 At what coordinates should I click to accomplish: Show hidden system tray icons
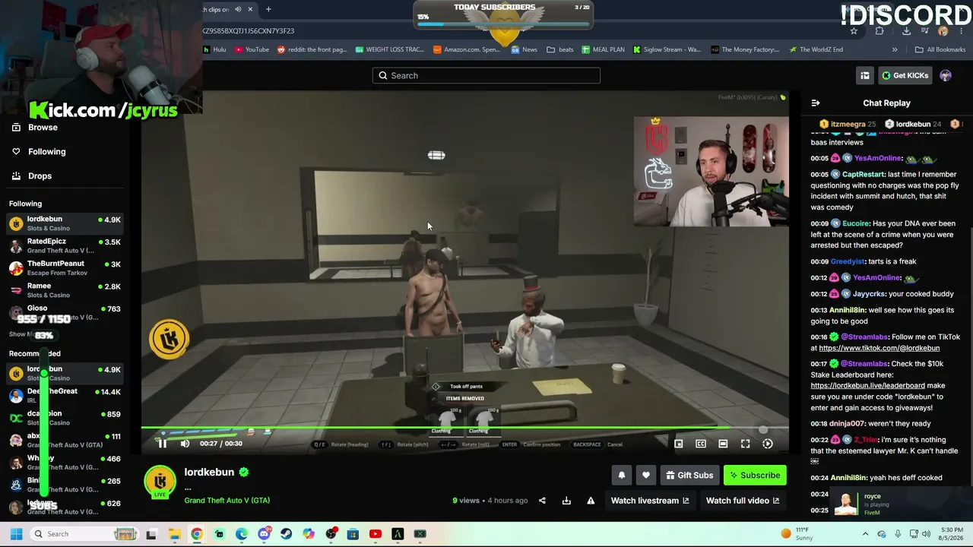(x=865, y=534)
